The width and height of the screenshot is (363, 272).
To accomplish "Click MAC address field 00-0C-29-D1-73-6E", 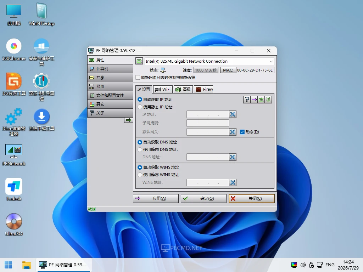I will [x=255, y=70].
